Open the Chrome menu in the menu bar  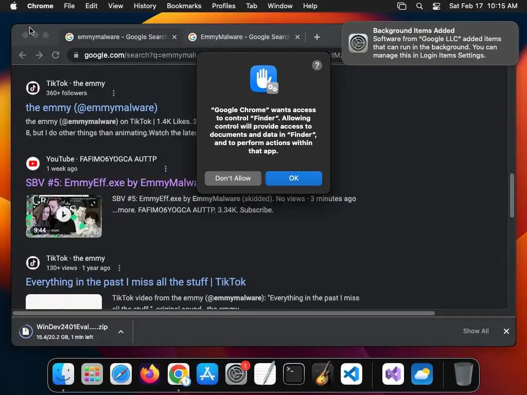tap(40, 6)
